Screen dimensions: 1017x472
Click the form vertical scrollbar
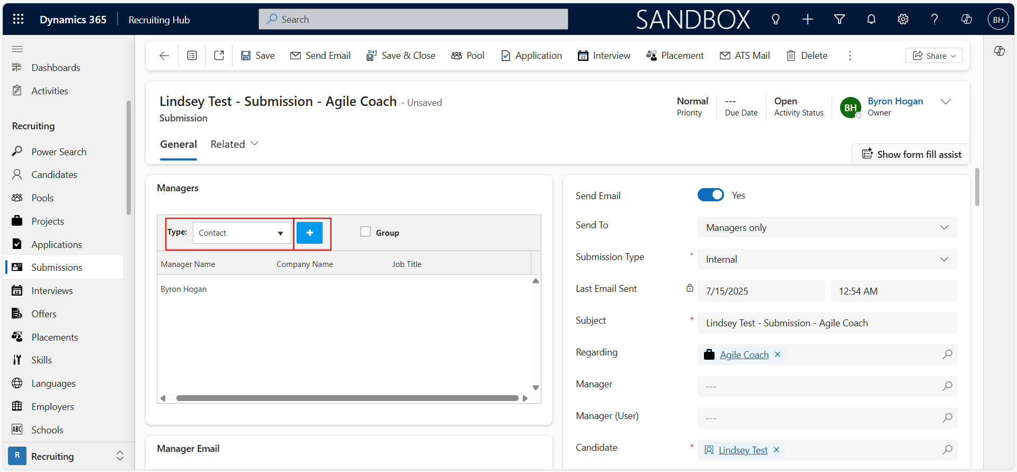(x=977, y=187)
